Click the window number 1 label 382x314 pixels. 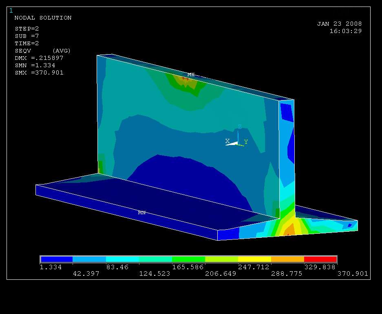tap(11, 11)
